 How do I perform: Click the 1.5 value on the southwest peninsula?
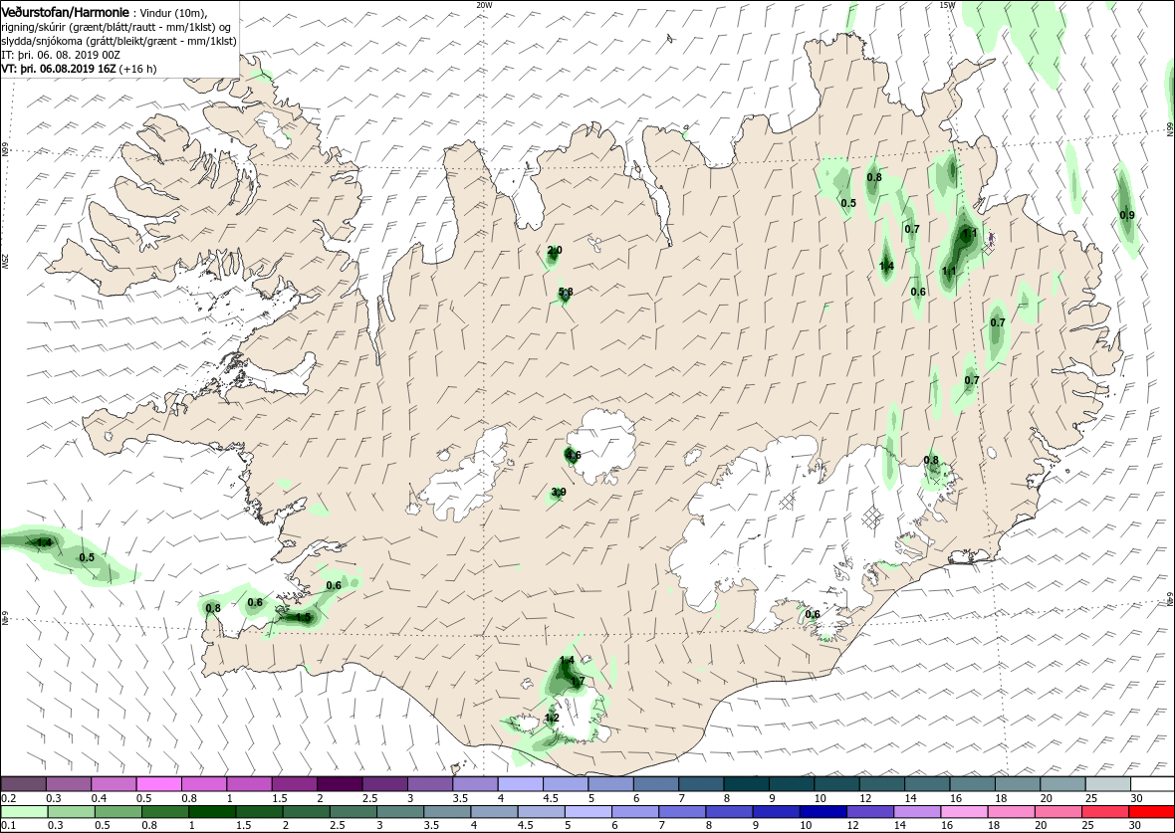[304, 618]
